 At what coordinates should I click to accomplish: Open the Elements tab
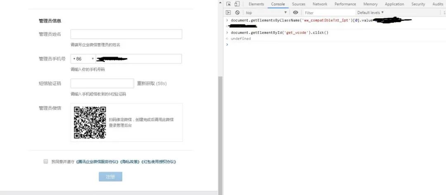tap(256, 4)
